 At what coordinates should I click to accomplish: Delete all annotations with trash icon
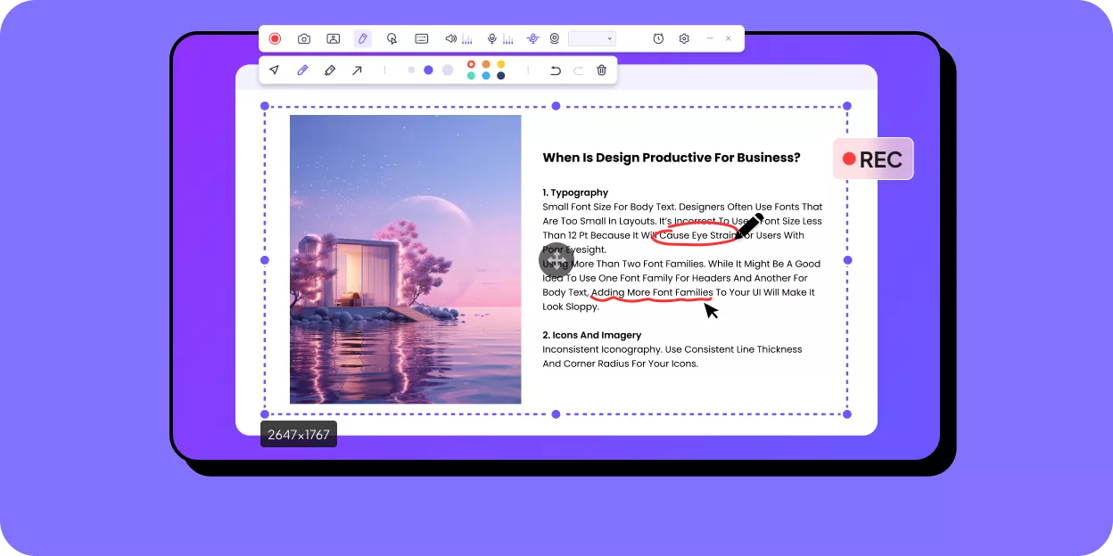[x=602, y=69]
